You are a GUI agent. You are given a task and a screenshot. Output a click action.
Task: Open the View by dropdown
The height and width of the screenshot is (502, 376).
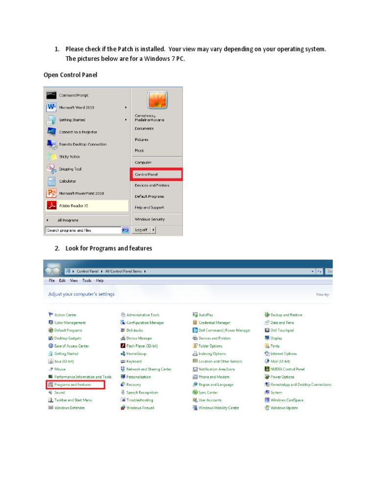[323, 294]
